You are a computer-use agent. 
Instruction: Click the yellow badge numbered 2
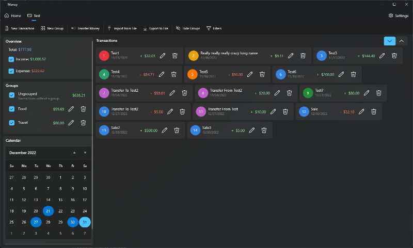tap(193, 56)
